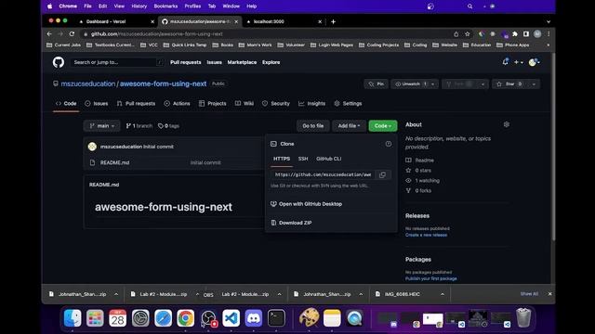The height and width of the screenshot is (334, 595).
Task: Close the downloads bar
Action: (549, 294)
